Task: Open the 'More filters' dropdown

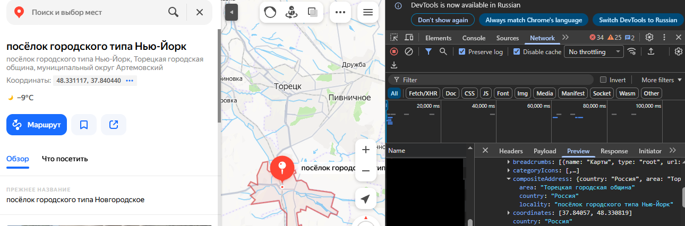Action: tap(661, 80)
